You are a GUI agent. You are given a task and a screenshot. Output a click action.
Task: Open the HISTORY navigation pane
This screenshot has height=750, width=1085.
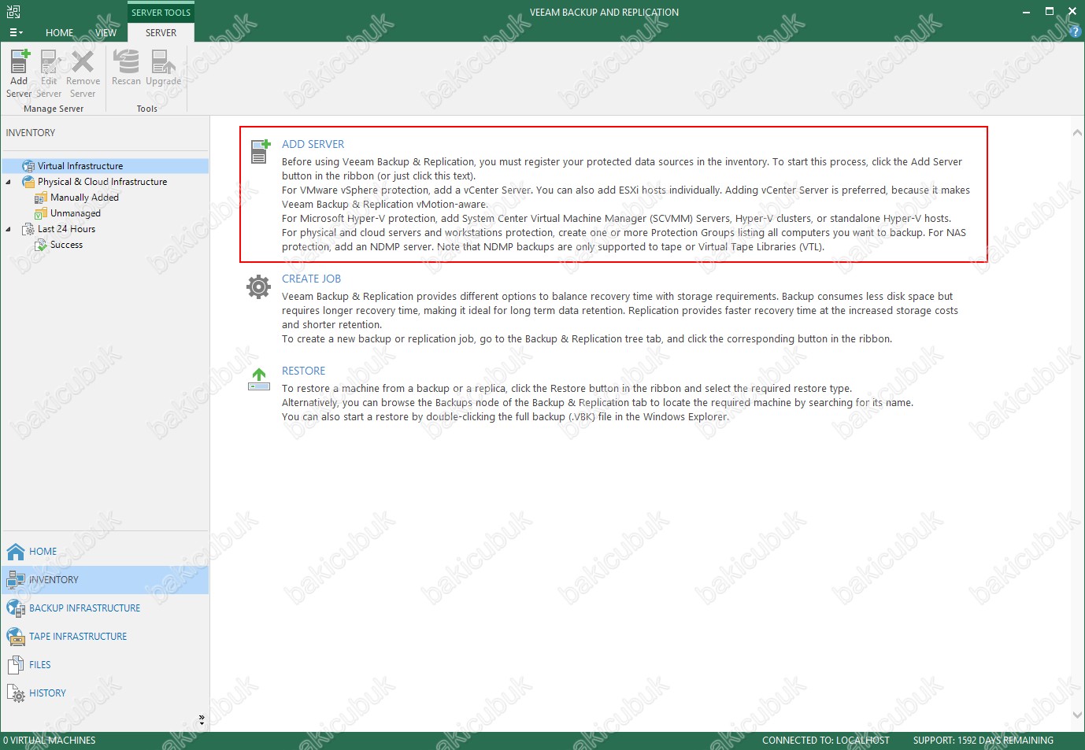pyautogui.click(x=105, y=693)
